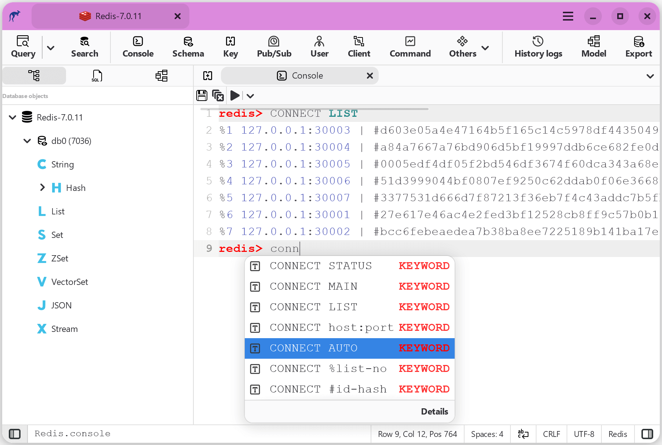Choose CONNECT STATUS suggestion
Screen dimensions: 662x445
coord(349,266)
